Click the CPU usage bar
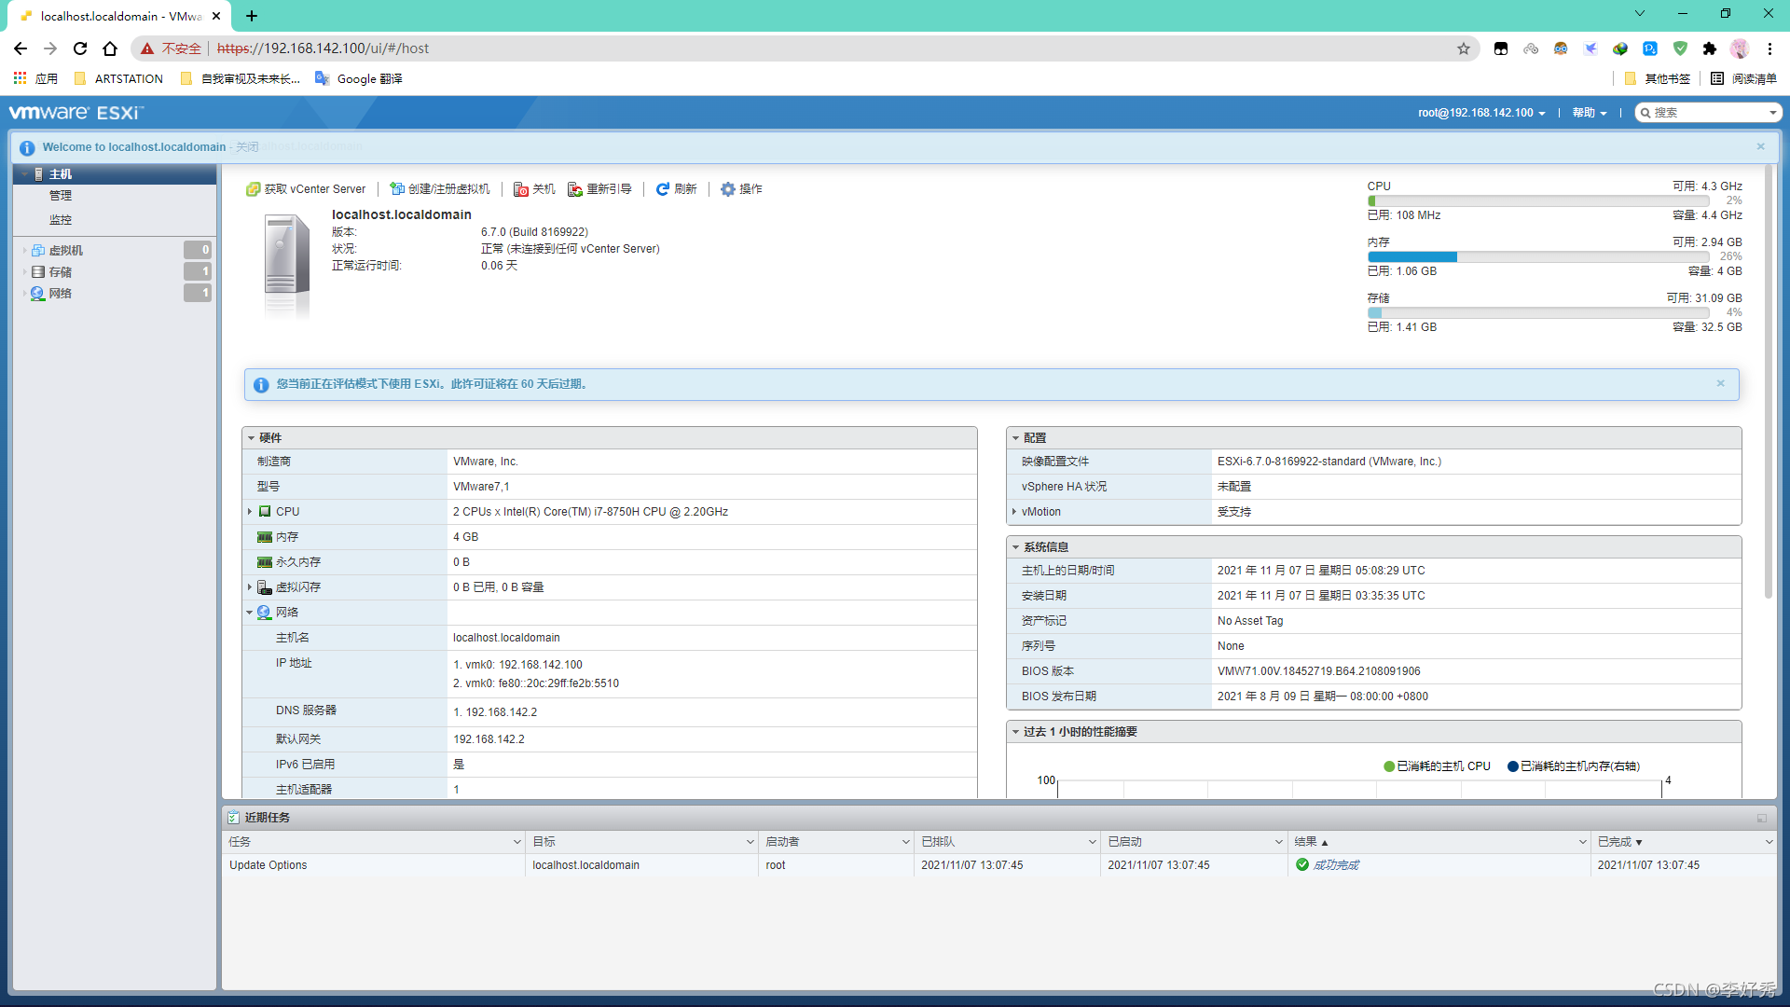This screenshot has height=1007, width=1790. [x=1538, y=201]
